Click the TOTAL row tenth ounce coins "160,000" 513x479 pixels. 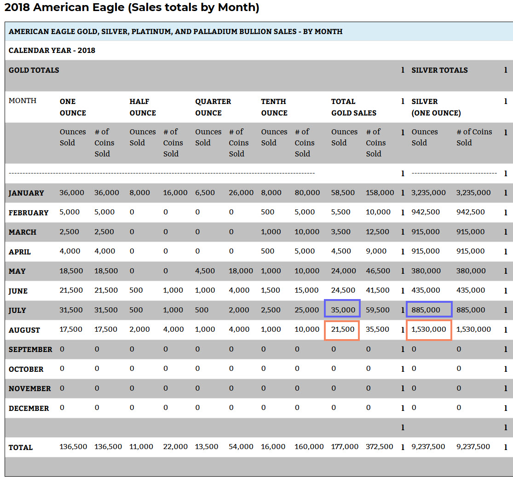[x=309, y=447]
